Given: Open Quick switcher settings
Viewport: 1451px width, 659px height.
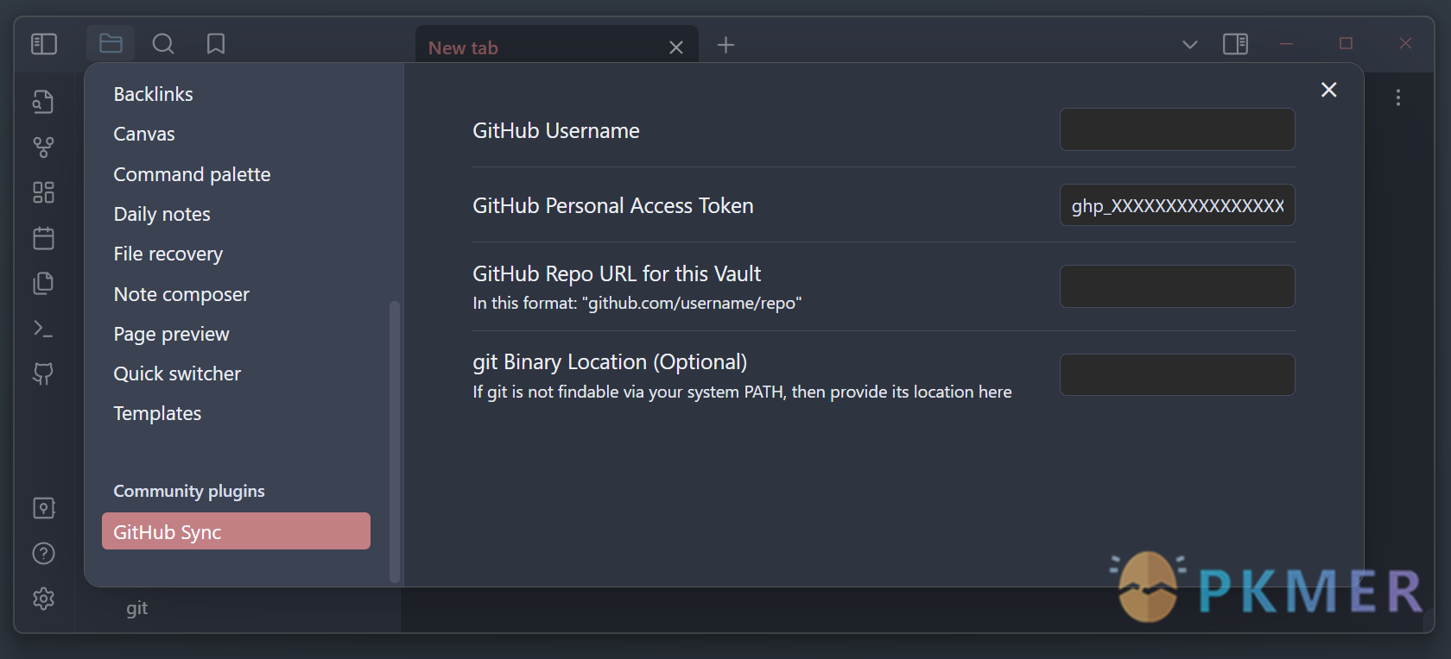Looking at the screenshot, I should (x=177, y=373).
